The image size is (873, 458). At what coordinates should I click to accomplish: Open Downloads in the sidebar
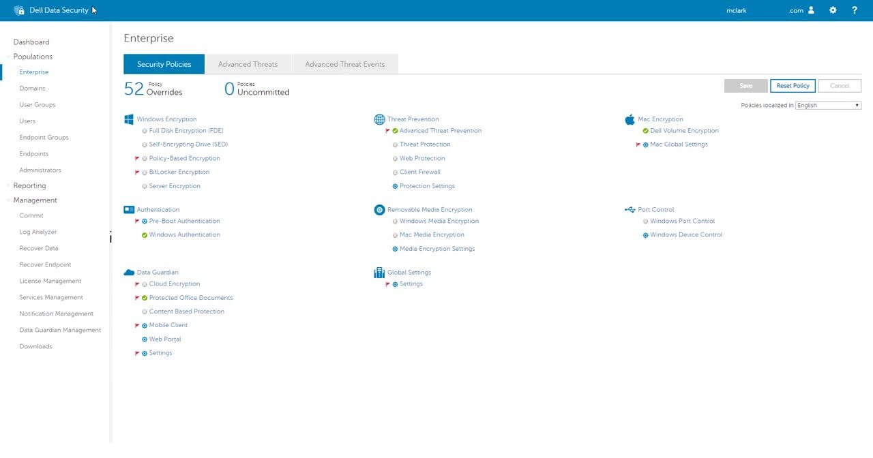35,347
